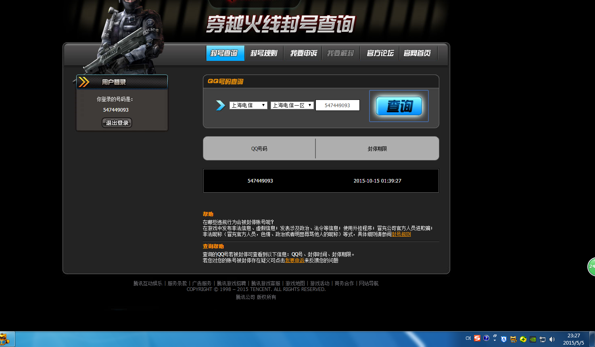Open the NVIDIA tray icon
Viewport: 595px width, 347px height.
point(533,339)
